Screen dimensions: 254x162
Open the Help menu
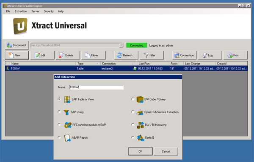(61, 11)
